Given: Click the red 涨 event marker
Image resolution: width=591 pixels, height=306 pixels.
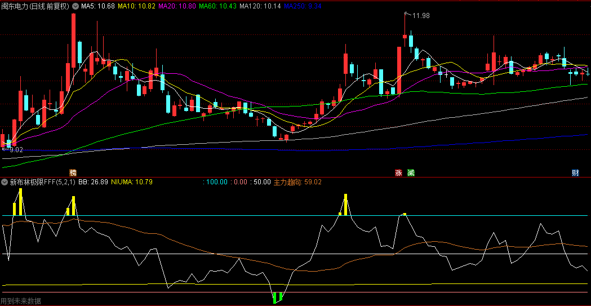Looking at the screenshot, I should point(399,172).
